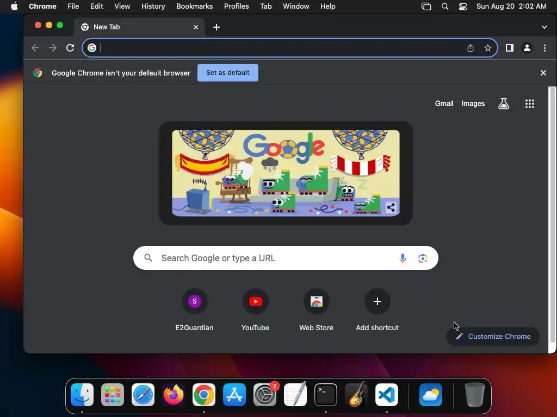Screen dimensions: 557x417
Task: Open Control Center in menu bar
Action: tap(462, 7)
